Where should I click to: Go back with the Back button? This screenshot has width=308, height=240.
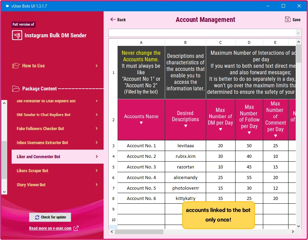point(118,20)
